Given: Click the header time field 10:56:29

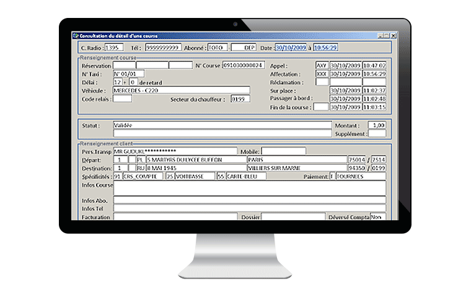Looking at the screenshot, I should [x=325, y=48].
